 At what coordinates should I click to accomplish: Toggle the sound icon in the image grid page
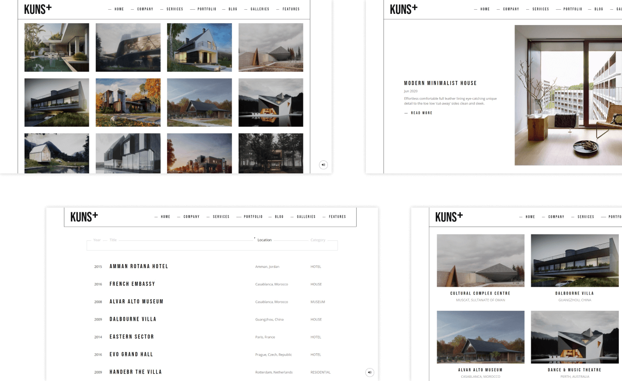point(323,165)
